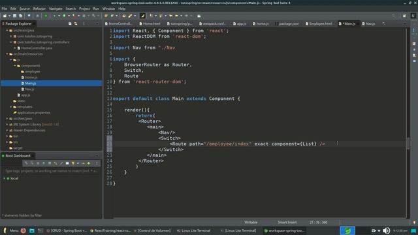Click Collapse All in Package Explorer
The height and width of the screenshot is (235, 418).
(x=70, y=23)
